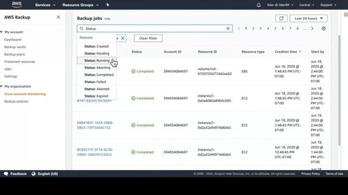Remove the active filter token
Screen dimensions: 348x195
123,38
